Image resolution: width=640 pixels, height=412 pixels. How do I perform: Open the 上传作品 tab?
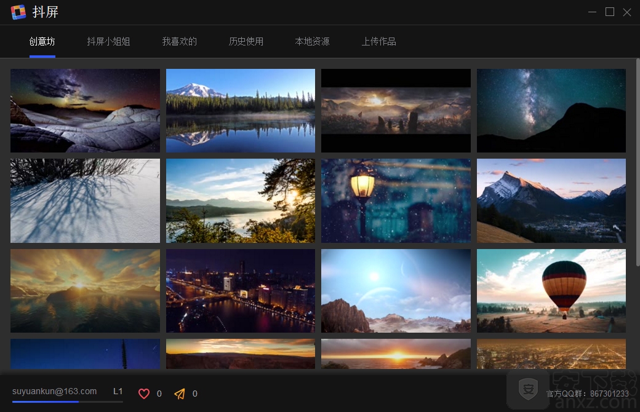point(379,41)
